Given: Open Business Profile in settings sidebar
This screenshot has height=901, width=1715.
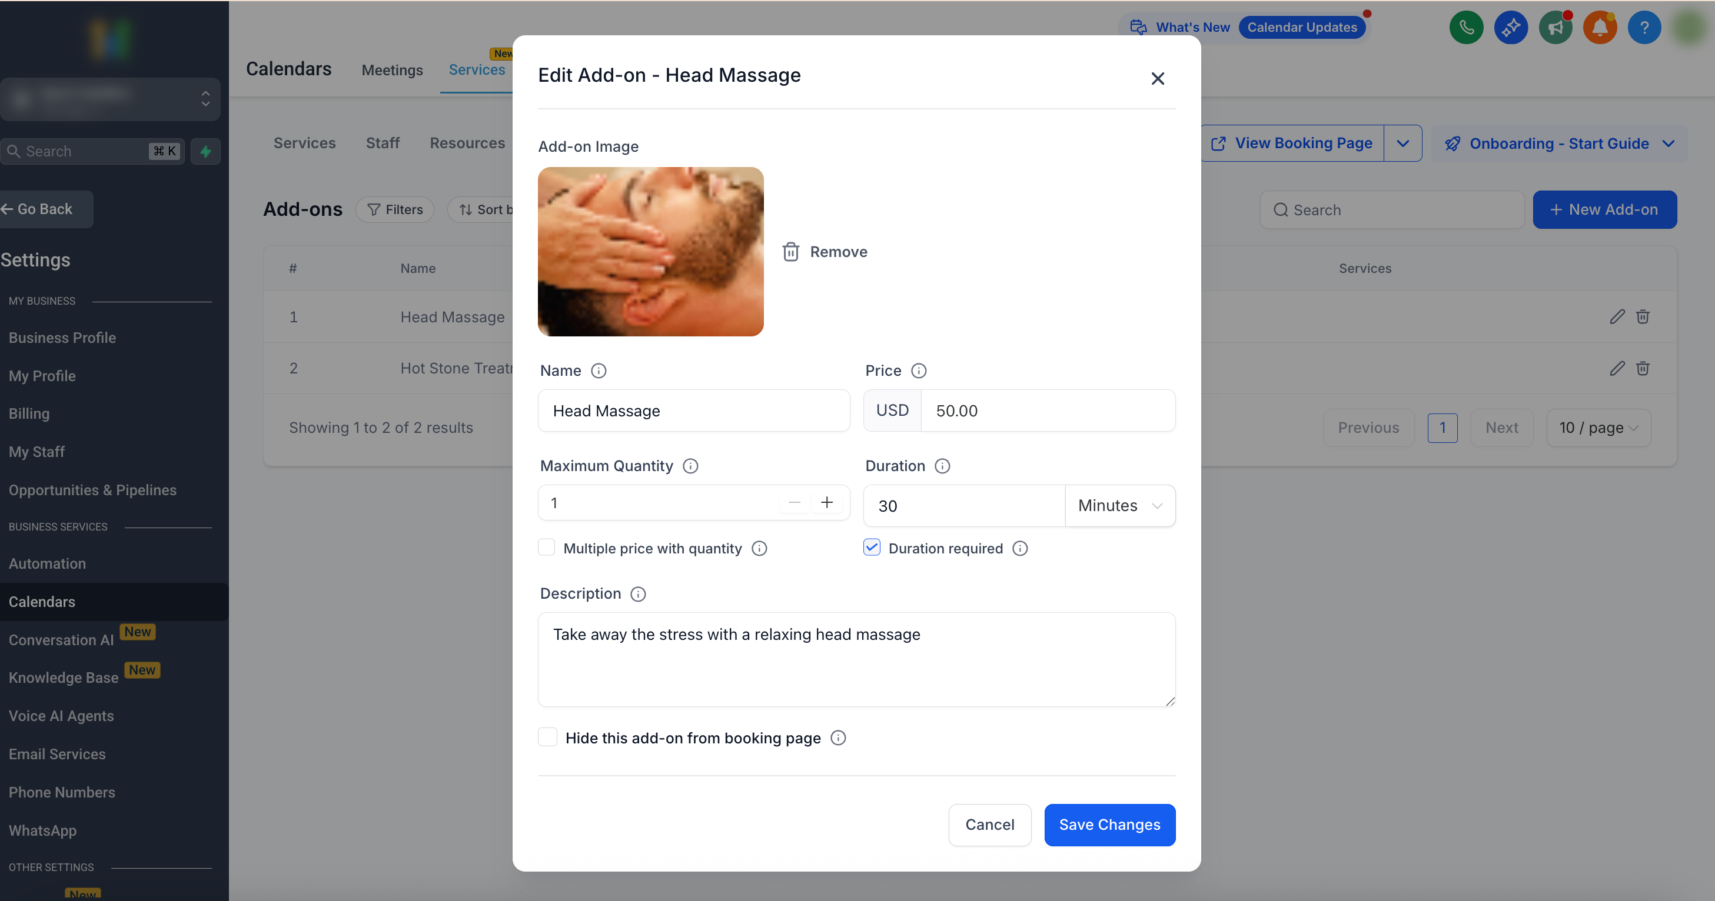Looking at the screenshot, I should [x=62, y=338].
